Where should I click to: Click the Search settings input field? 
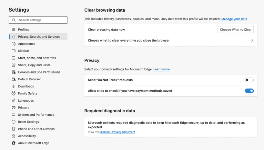click(x=41, y=20)
